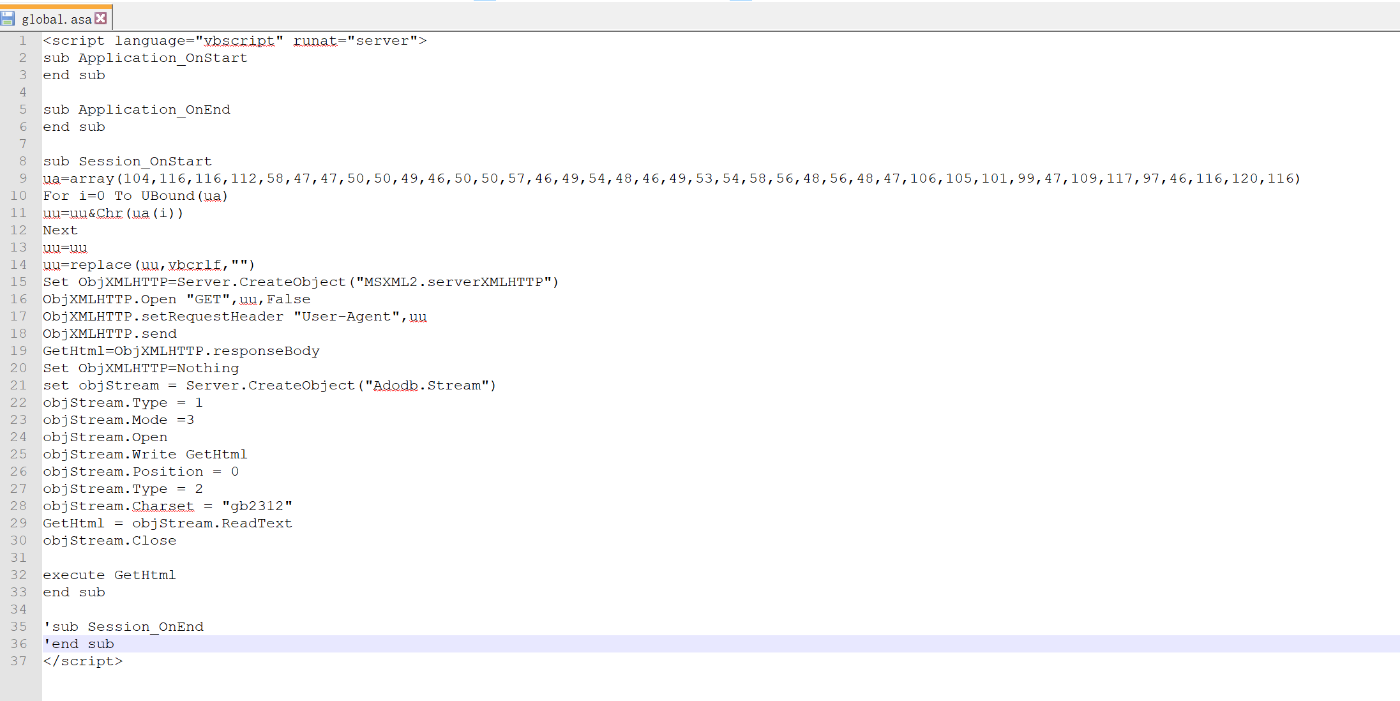This screenshot has height=701, width=1400.
Task: Click the 'objStream.Close' statement
Action: 109,541
